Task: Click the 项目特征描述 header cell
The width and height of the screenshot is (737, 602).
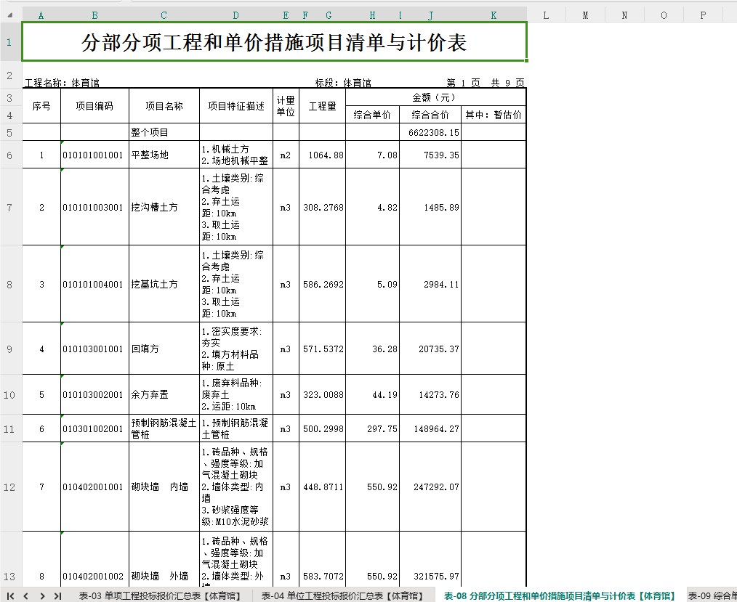Action: pyautogui.click(x=236, y=106)
